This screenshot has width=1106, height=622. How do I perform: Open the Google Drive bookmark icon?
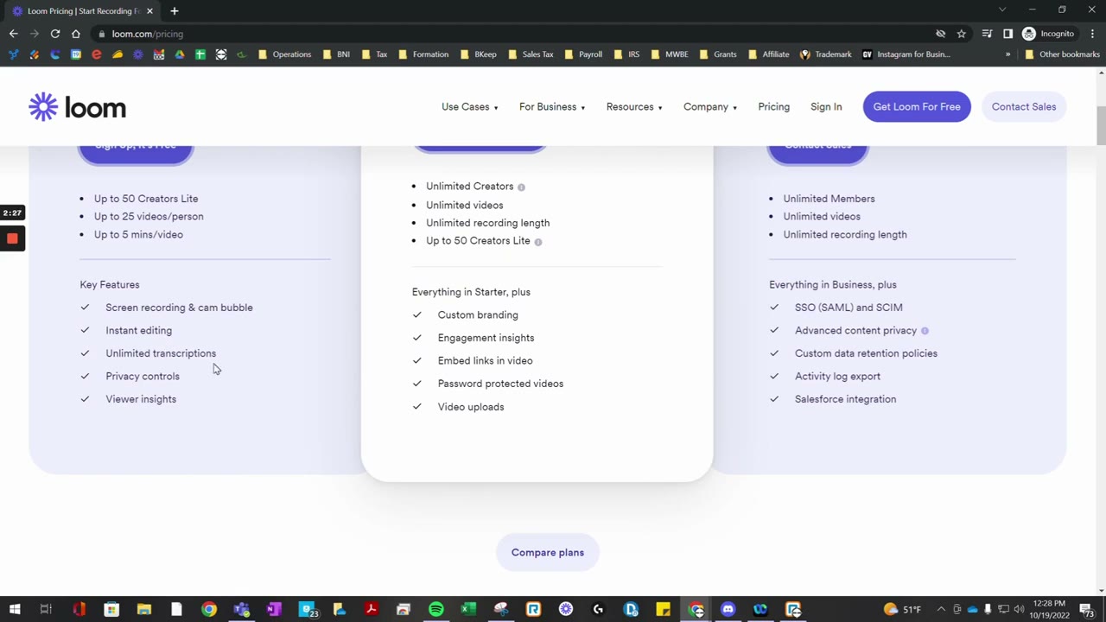pos(180,54)
